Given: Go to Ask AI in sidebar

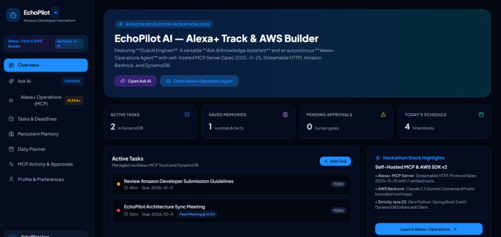Looking at the screenshot, I should [46, 81].
